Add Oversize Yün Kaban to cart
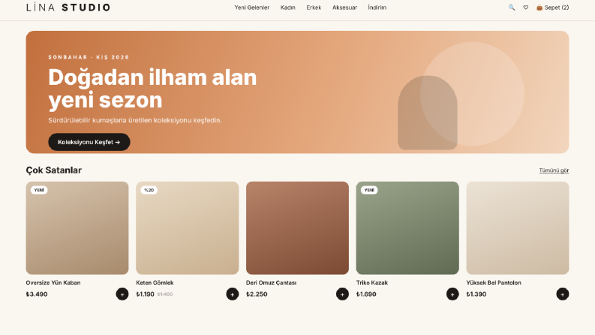 point(122,294)
